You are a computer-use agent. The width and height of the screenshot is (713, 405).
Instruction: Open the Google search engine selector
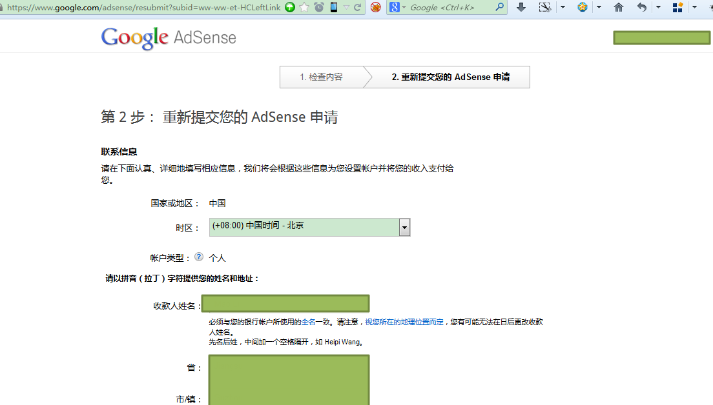point(397,7)
